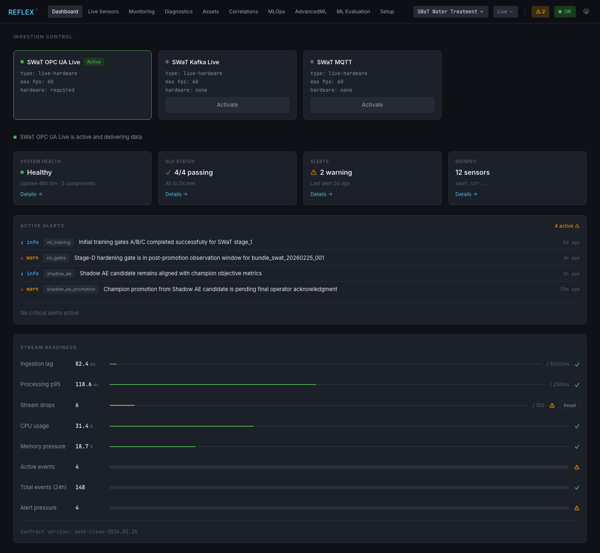The image size is (600, 553).
Task: Click the Processing p95 checkmark icon
Action: (x=577, y=385)
